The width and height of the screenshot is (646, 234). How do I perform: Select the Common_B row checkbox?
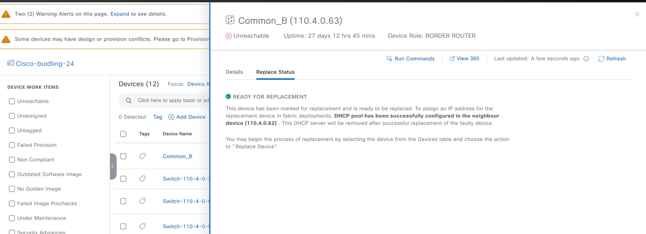[x=123, y=156]
